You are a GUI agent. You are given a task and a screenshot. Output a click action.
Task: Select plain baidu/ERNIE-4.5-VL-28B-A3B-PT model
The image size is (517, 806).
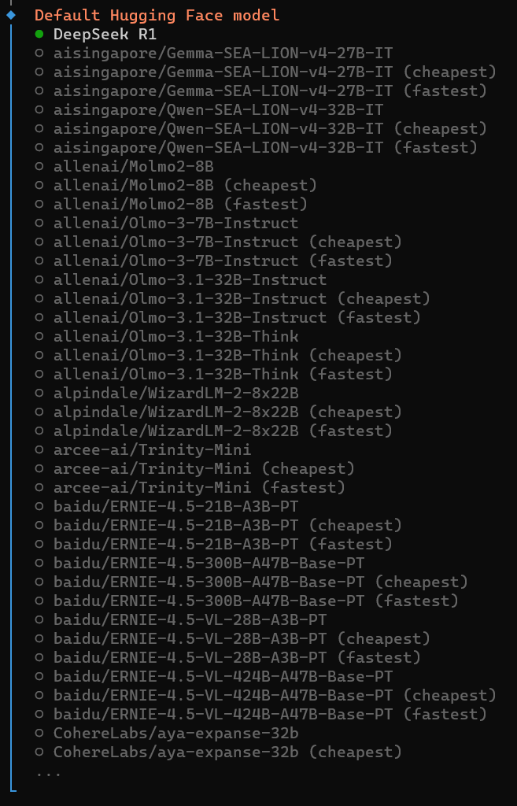[190, 620]
